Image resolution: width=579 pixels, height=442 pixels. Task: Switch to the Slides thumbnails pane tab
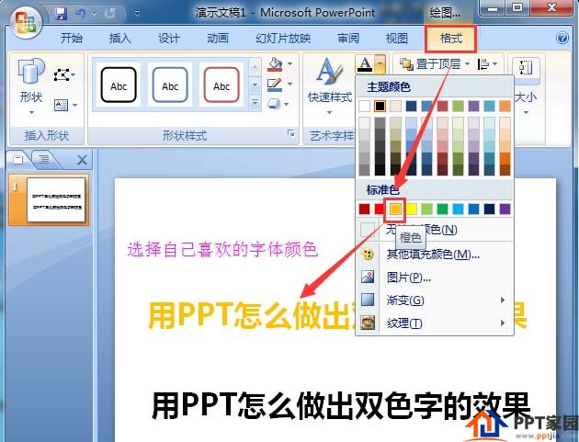tap(17, 160)
